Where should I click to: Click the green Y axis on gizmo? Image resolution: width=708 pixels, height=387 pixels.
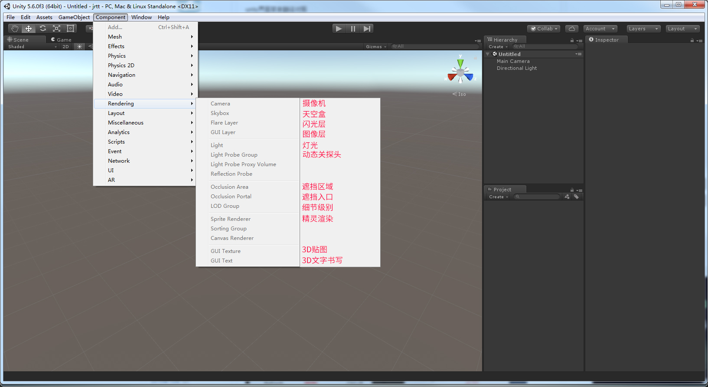click(460, 63)
